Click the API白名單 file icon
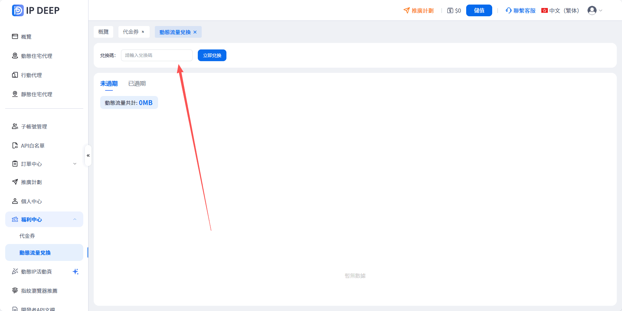 tap(15, 145)
